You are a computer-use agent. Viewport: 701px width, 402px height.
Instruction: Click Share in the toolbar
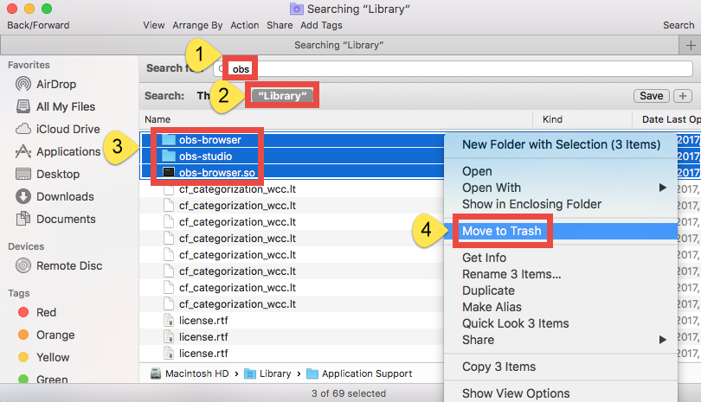click(280, 25)
